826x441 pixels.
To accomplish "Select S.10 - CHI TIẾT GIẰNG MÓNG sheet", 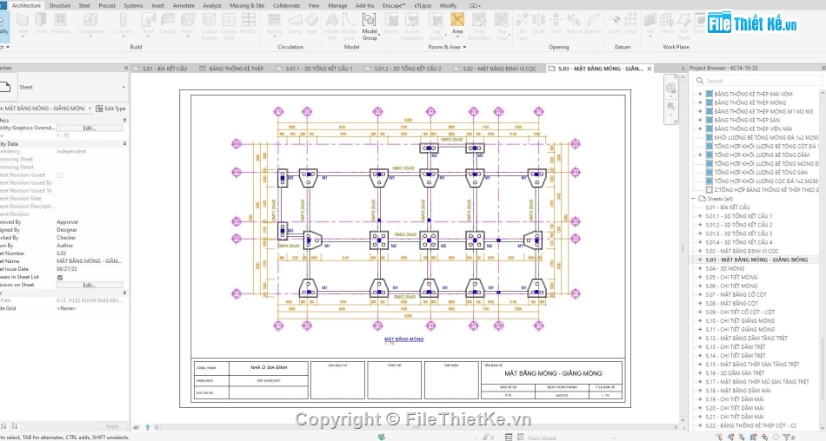I will [740, 320].
